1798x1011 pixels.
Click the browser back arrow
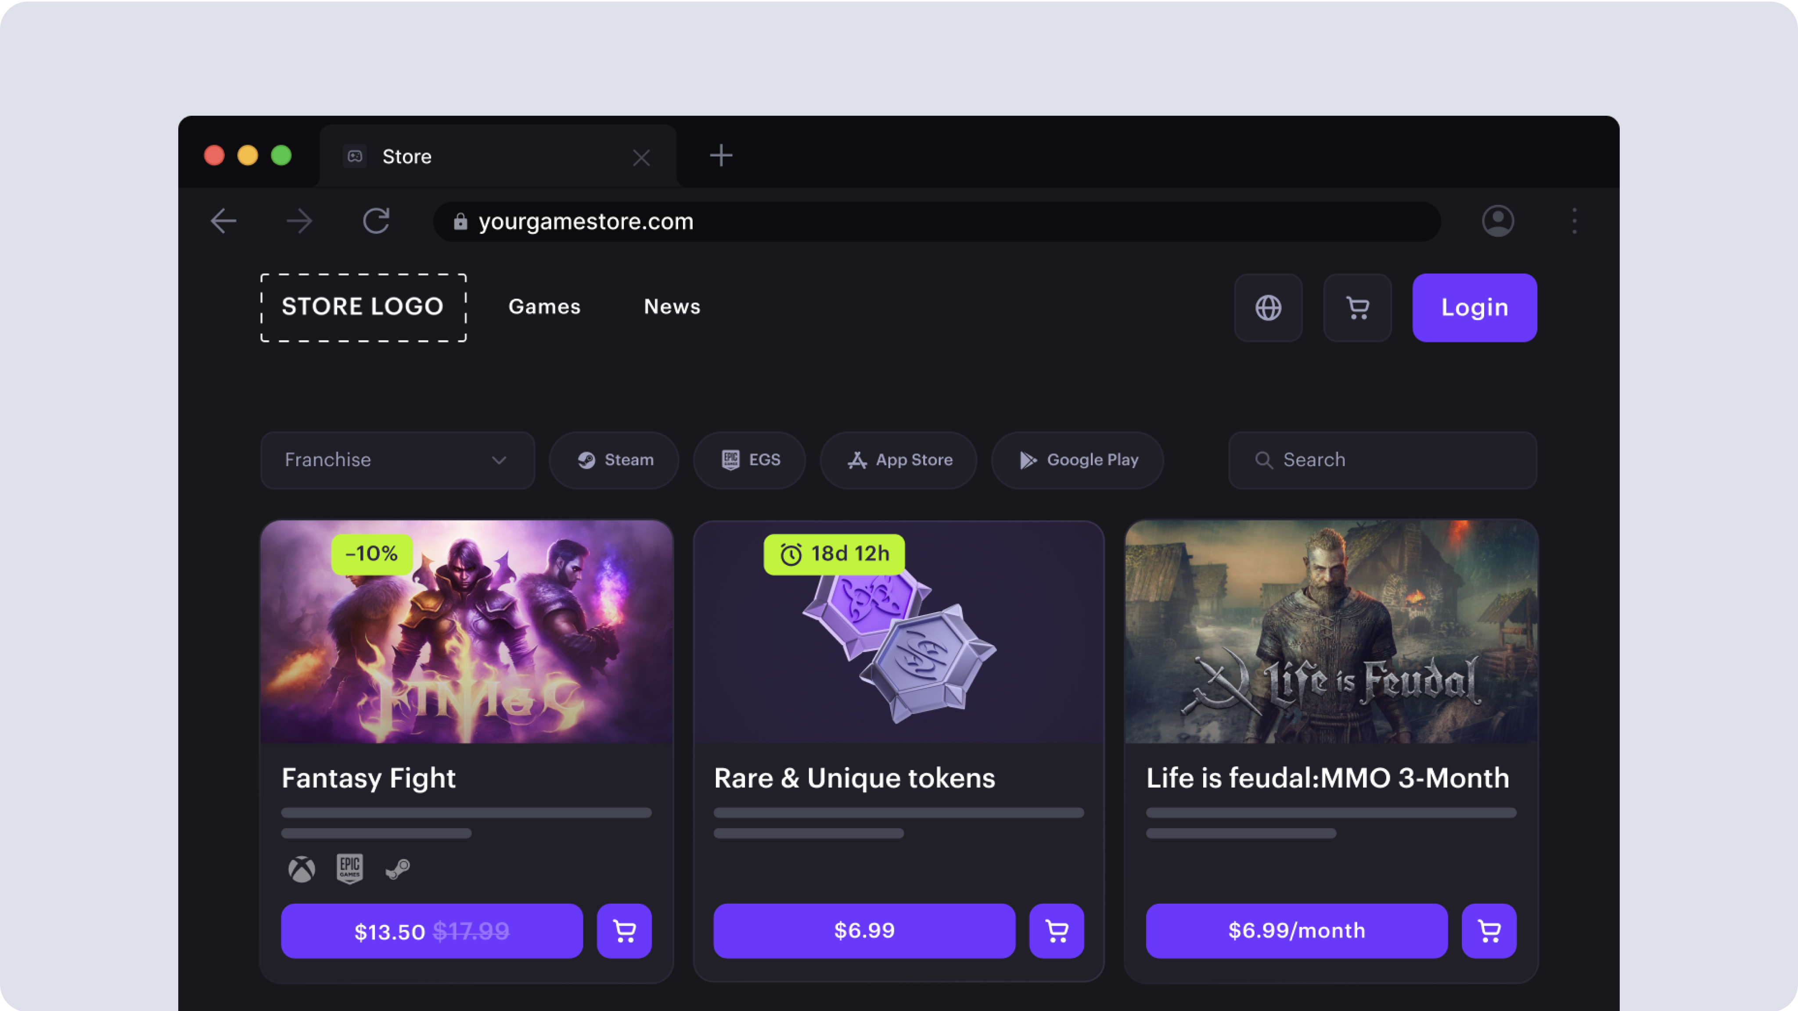point(223,221)
